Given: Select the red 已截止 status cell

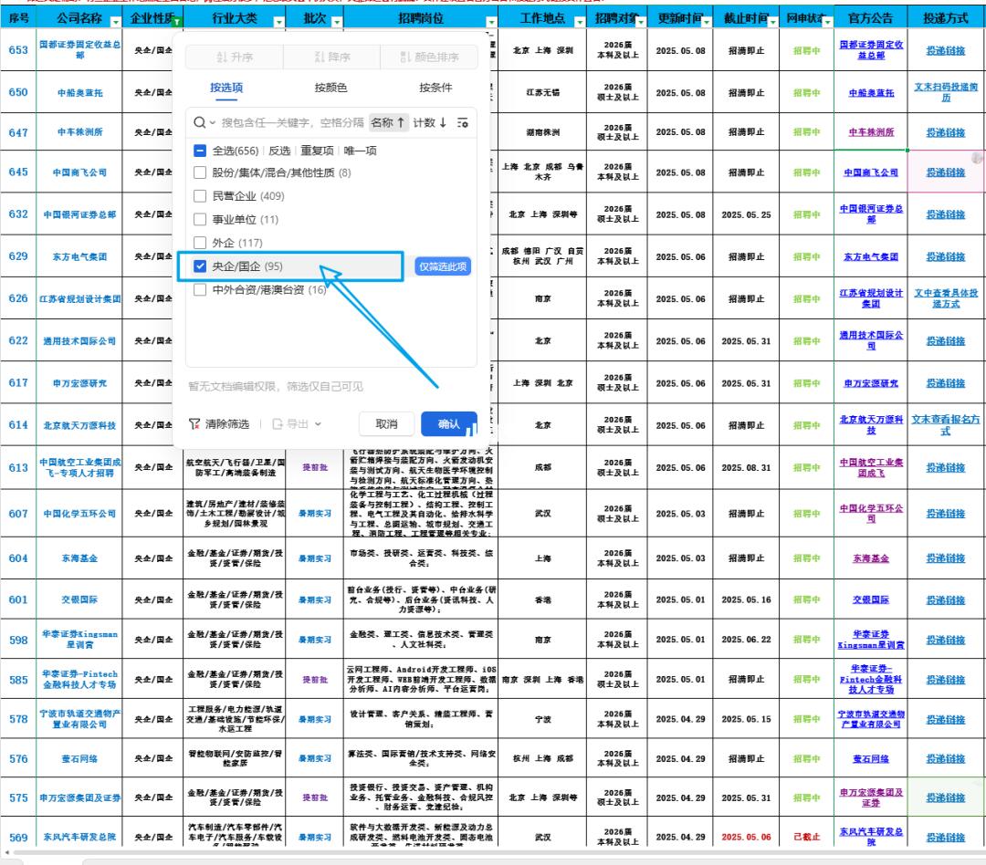Looking at the screenshot, I should [806, 838].
